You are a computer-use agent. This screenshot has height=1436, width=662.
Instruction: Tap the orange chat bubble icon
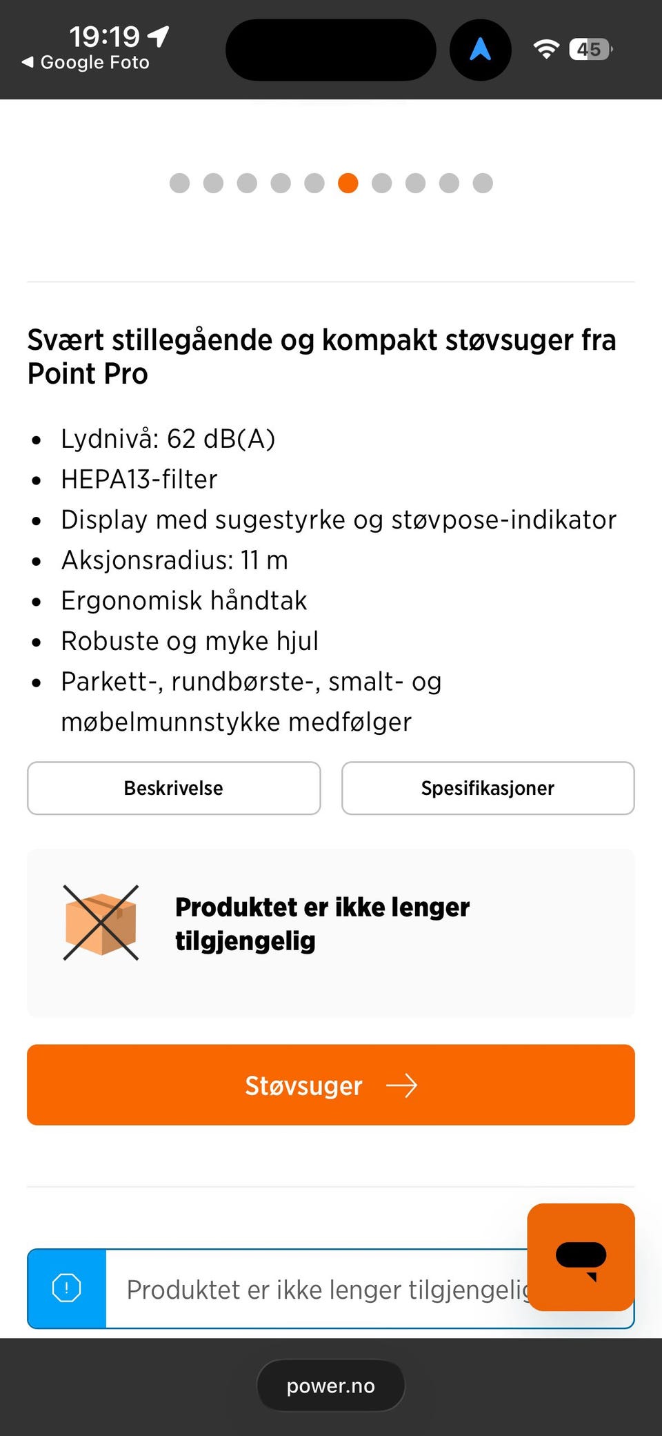click(581, 1257)
